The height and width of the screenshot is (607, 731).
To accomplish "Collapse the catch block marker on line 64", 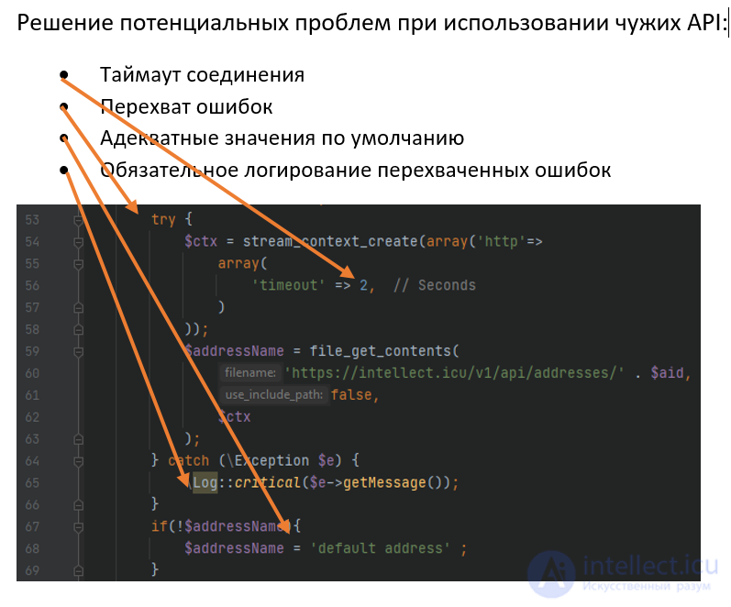I will [78, 460].
